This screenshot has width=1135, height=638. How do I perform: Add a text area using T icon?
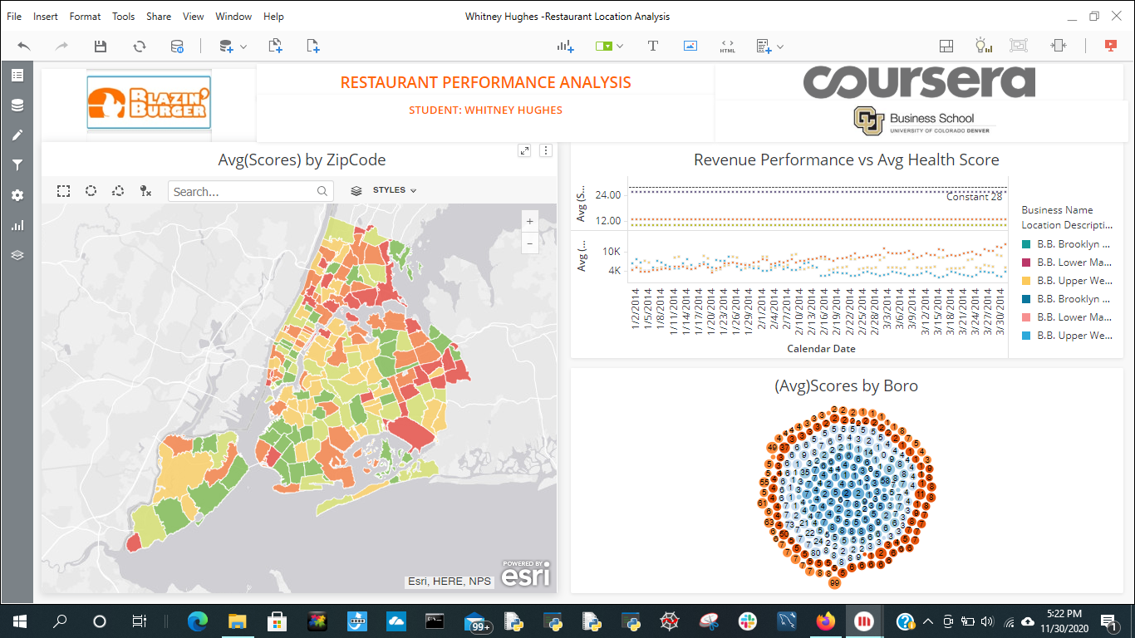(x=653, y=47)
